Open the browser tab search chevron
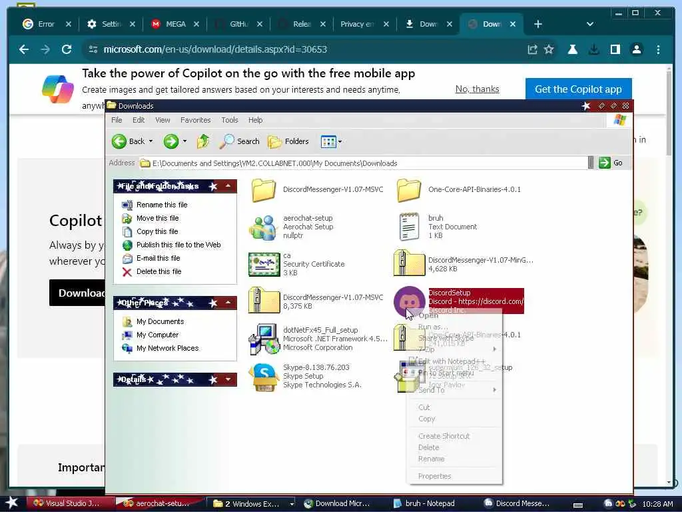 click(x=590, y=24)
